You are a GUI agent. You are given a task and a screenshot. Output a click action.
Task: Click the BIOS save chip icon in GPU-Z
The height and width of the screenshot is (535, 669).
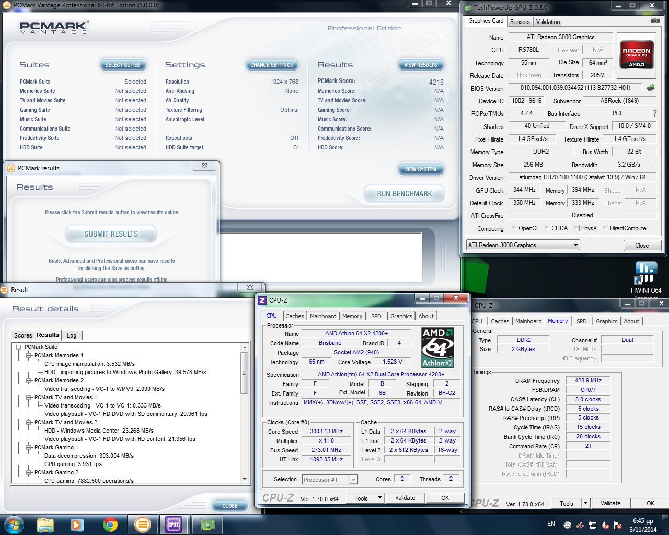pos(651,88)
